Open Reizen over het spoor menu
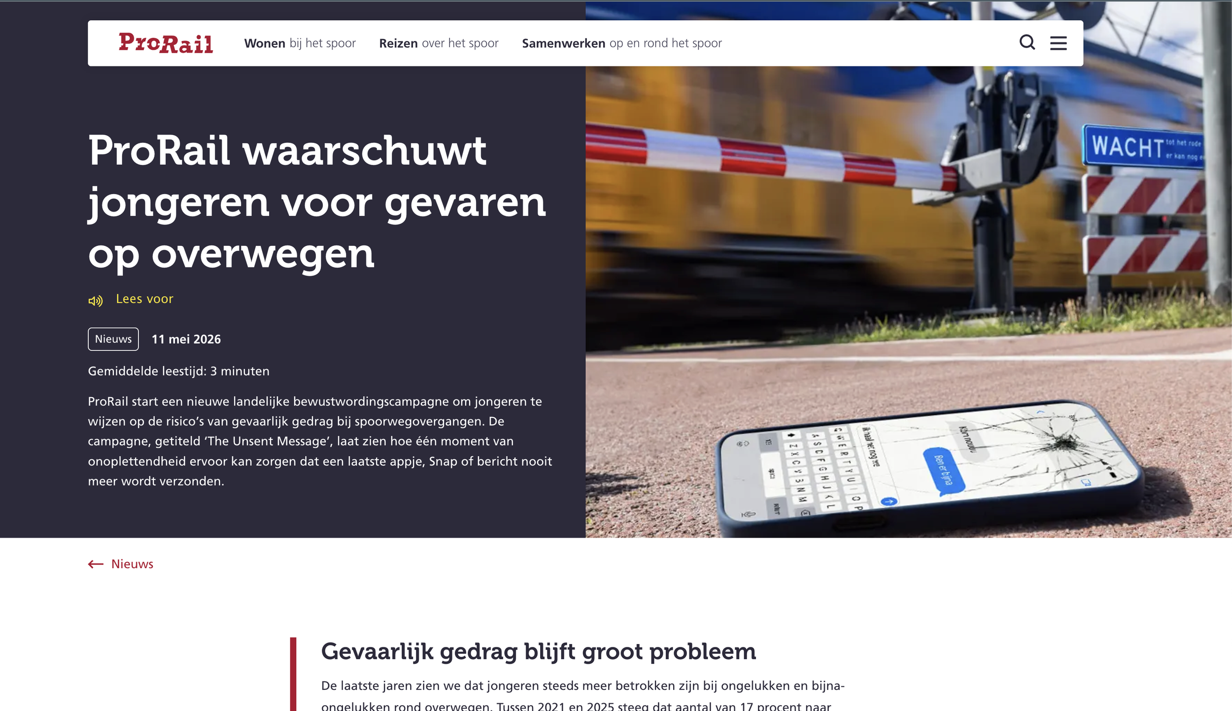Viewport: 1232px width, 711px height. click(439, 43)
